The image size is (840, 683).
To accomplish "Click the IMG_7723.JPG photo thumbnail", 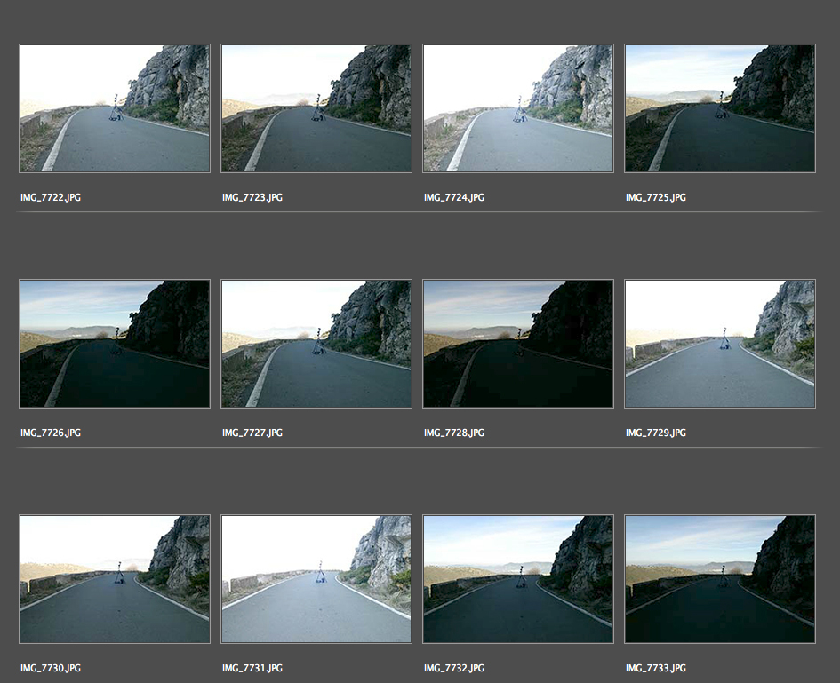I will [316, 108].
